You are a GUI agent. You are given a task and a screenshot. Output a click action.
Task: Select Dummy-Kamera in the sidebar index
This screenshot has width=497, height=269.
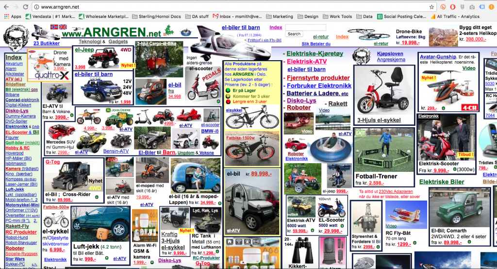[x=20, y=116]
